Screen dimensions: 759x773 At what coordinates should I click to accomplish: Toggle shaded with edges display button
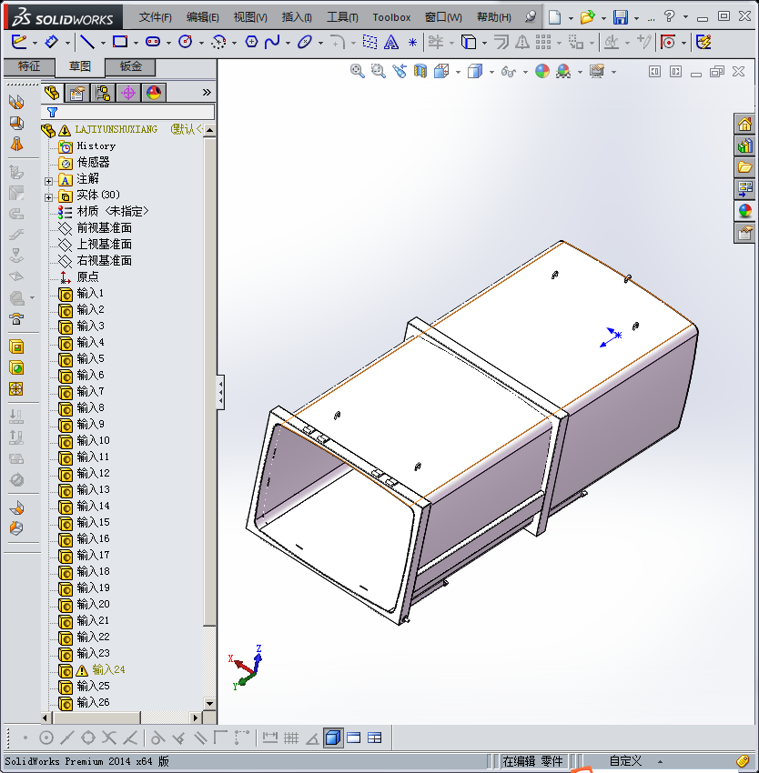click(x=333, y=738)
